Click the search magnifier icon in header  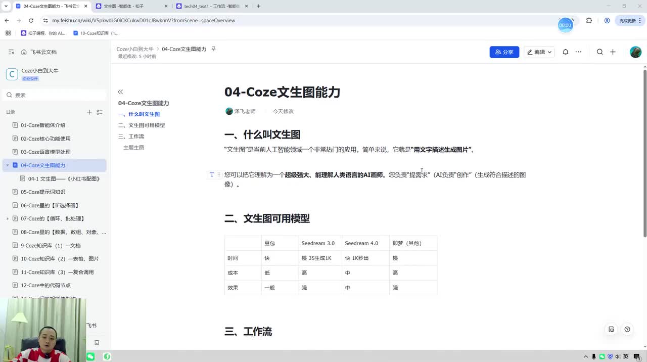[599, 52]
